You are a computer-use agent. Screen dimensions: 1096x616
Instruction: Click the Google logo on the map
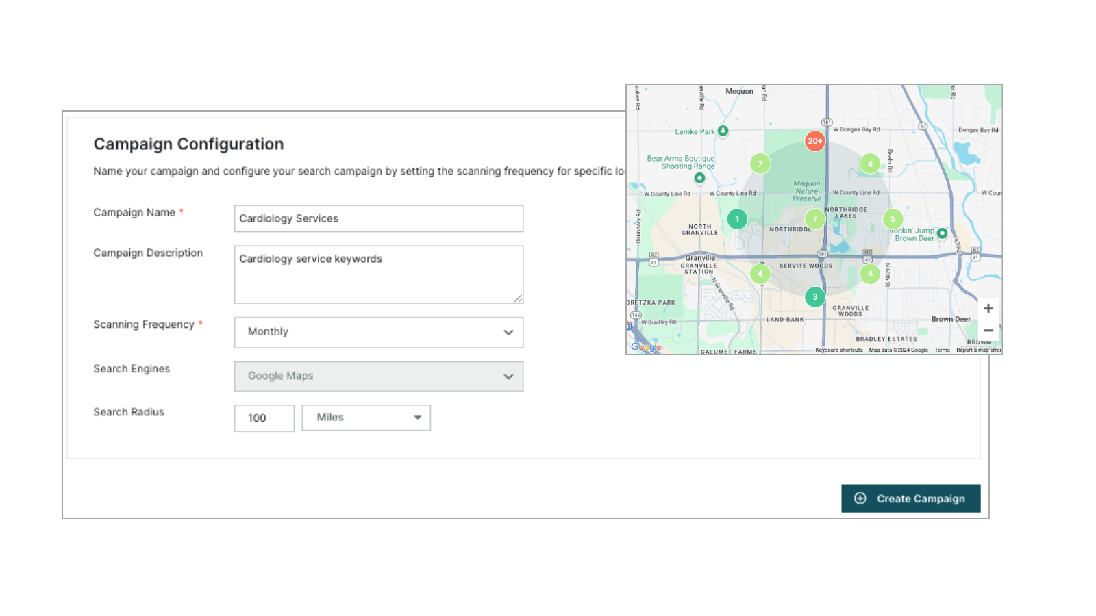point(646,347)
